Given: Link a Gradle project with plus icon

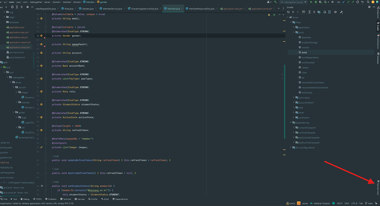Looking at the screenshot, I should tap(293, 12).
